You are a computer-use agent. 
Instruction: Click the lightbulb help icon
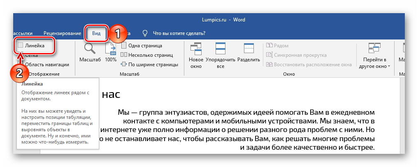(145, 33)
